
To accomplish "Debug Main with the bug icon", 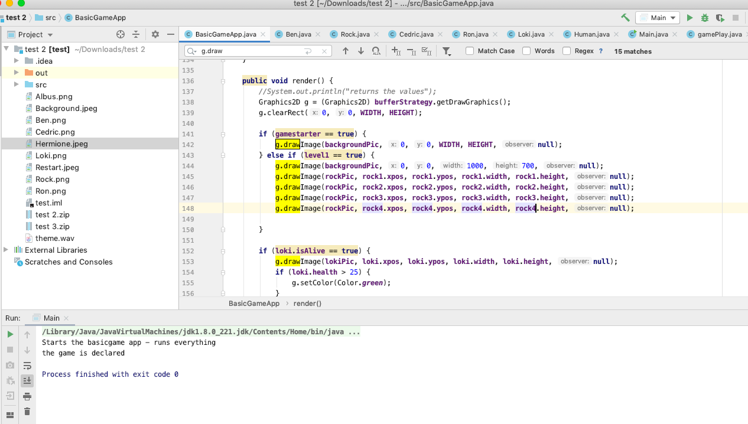I will point(705,18).
